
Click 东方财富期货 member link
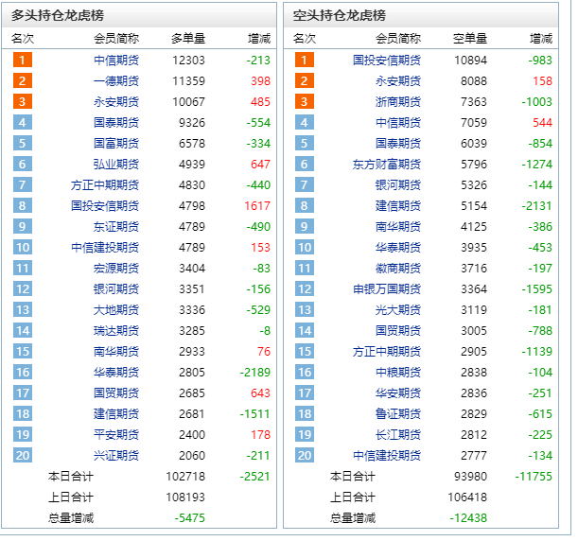coord(387,165)
